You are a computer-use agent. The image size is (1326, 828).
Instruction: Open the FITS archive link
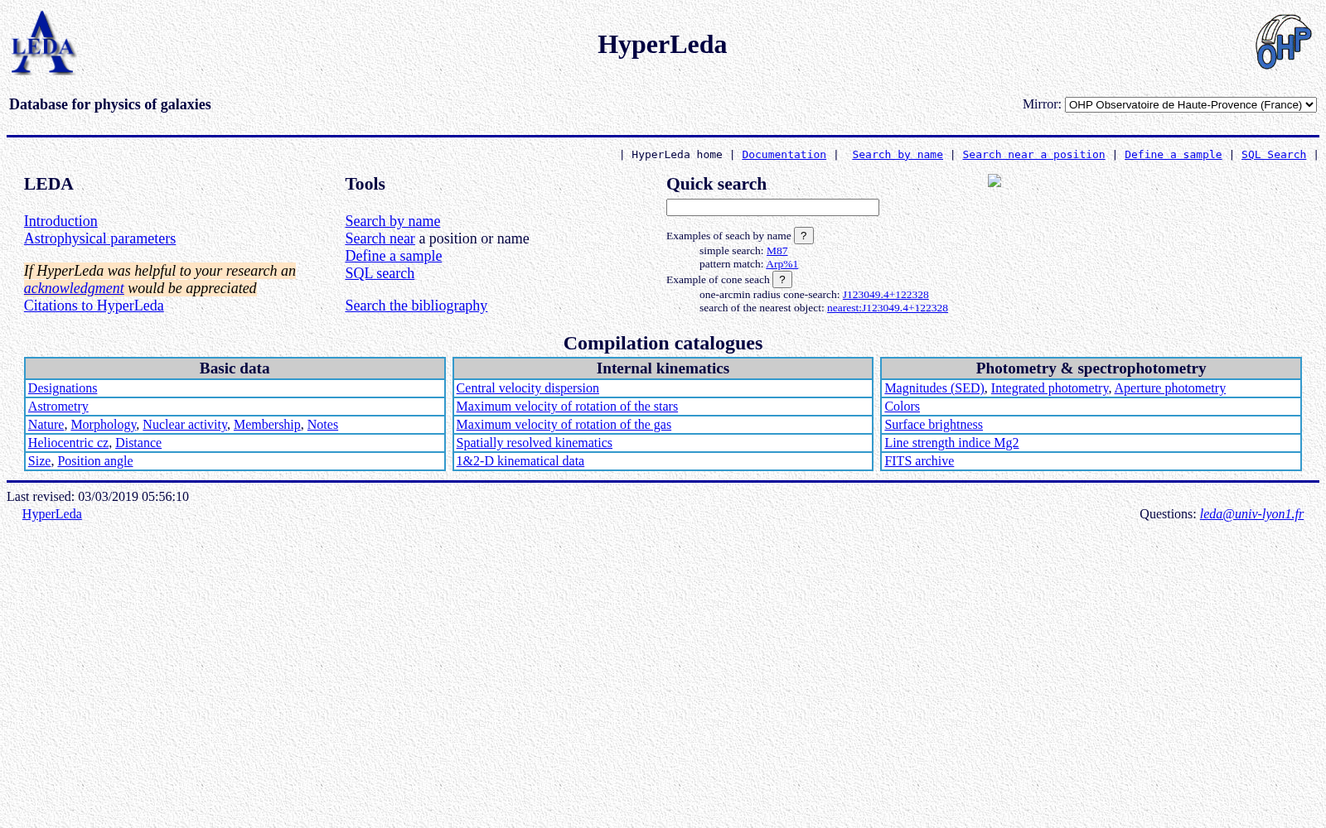919,461
